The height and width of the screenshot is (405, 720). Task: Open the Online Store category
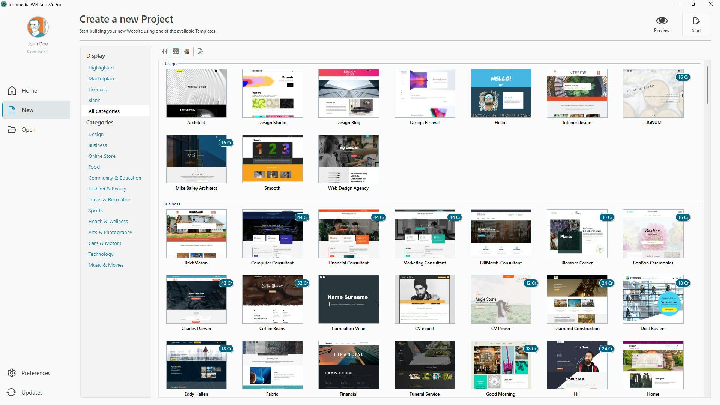pyautogui.click(x=102, y=156)
